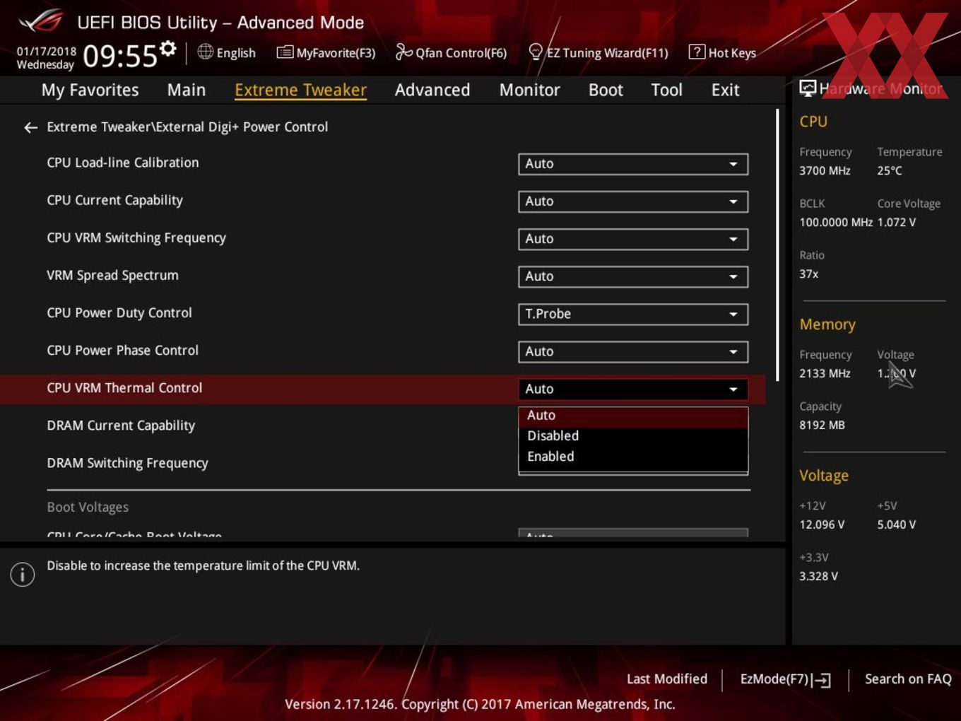This screenshot has height=721, width=961.
Task: Click the back arrow beside Extreme Tweaker path
Action: coord(30,127)
